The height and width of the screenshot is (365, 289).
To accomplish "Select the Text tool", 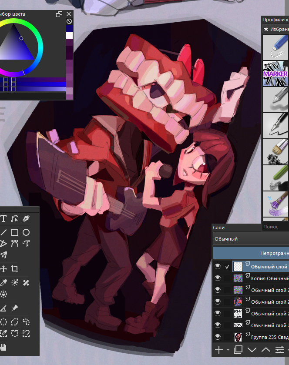I will coord(3,219).
